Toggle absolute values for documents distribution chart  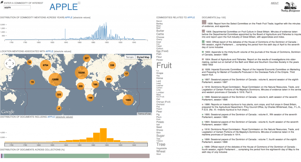pyautogui.click(x=64, y=117)
